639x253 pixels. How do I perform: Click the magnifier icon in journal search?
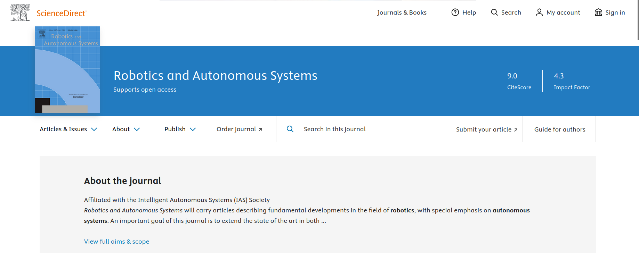click(x=290, y=129)
